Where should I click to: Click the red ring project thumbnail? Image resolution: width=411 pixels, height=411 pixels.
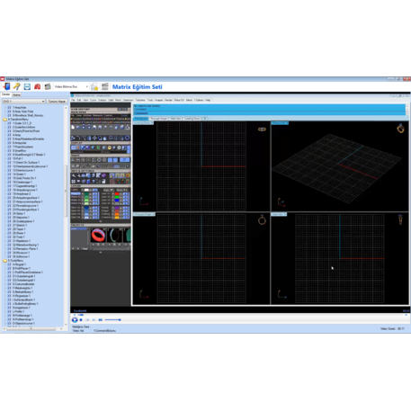click(98, 236)
